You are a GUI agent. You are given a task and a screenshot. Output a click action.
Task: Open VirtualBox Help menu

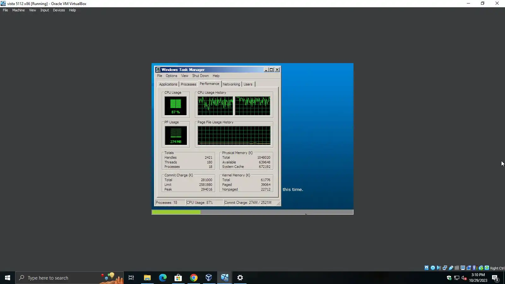pyautogui.click(x=72, y=10)
